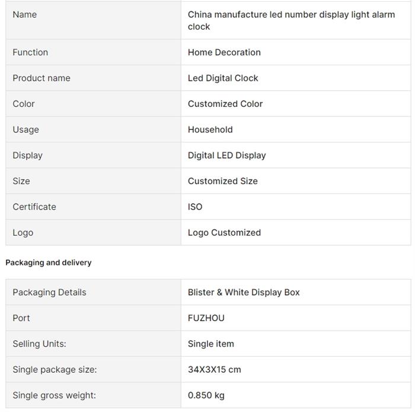
Task: Select the 'Blister & White Display Box' value
Action: point(244,292)
